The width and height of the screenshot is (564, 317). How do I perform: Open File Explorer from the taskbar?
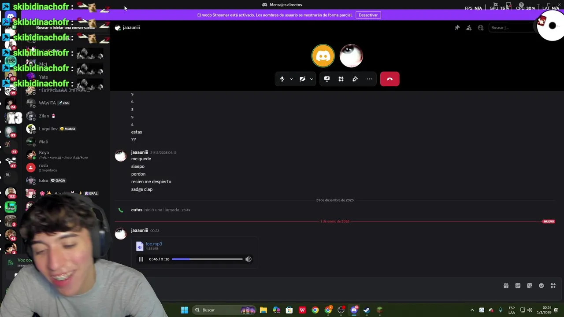tap(263, 310)
